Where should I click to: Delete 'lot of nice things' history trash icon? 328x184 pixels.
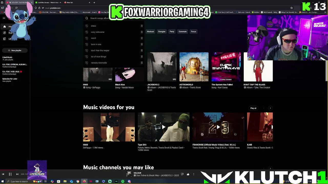142,56
